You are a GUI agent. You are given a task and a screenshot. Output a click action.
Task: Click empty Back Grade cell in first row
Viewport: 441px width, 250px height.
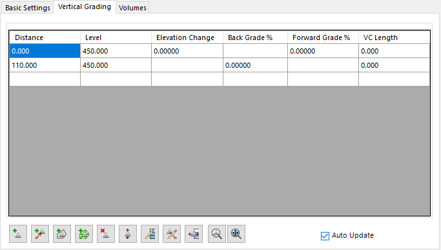(x=256, y=51)
